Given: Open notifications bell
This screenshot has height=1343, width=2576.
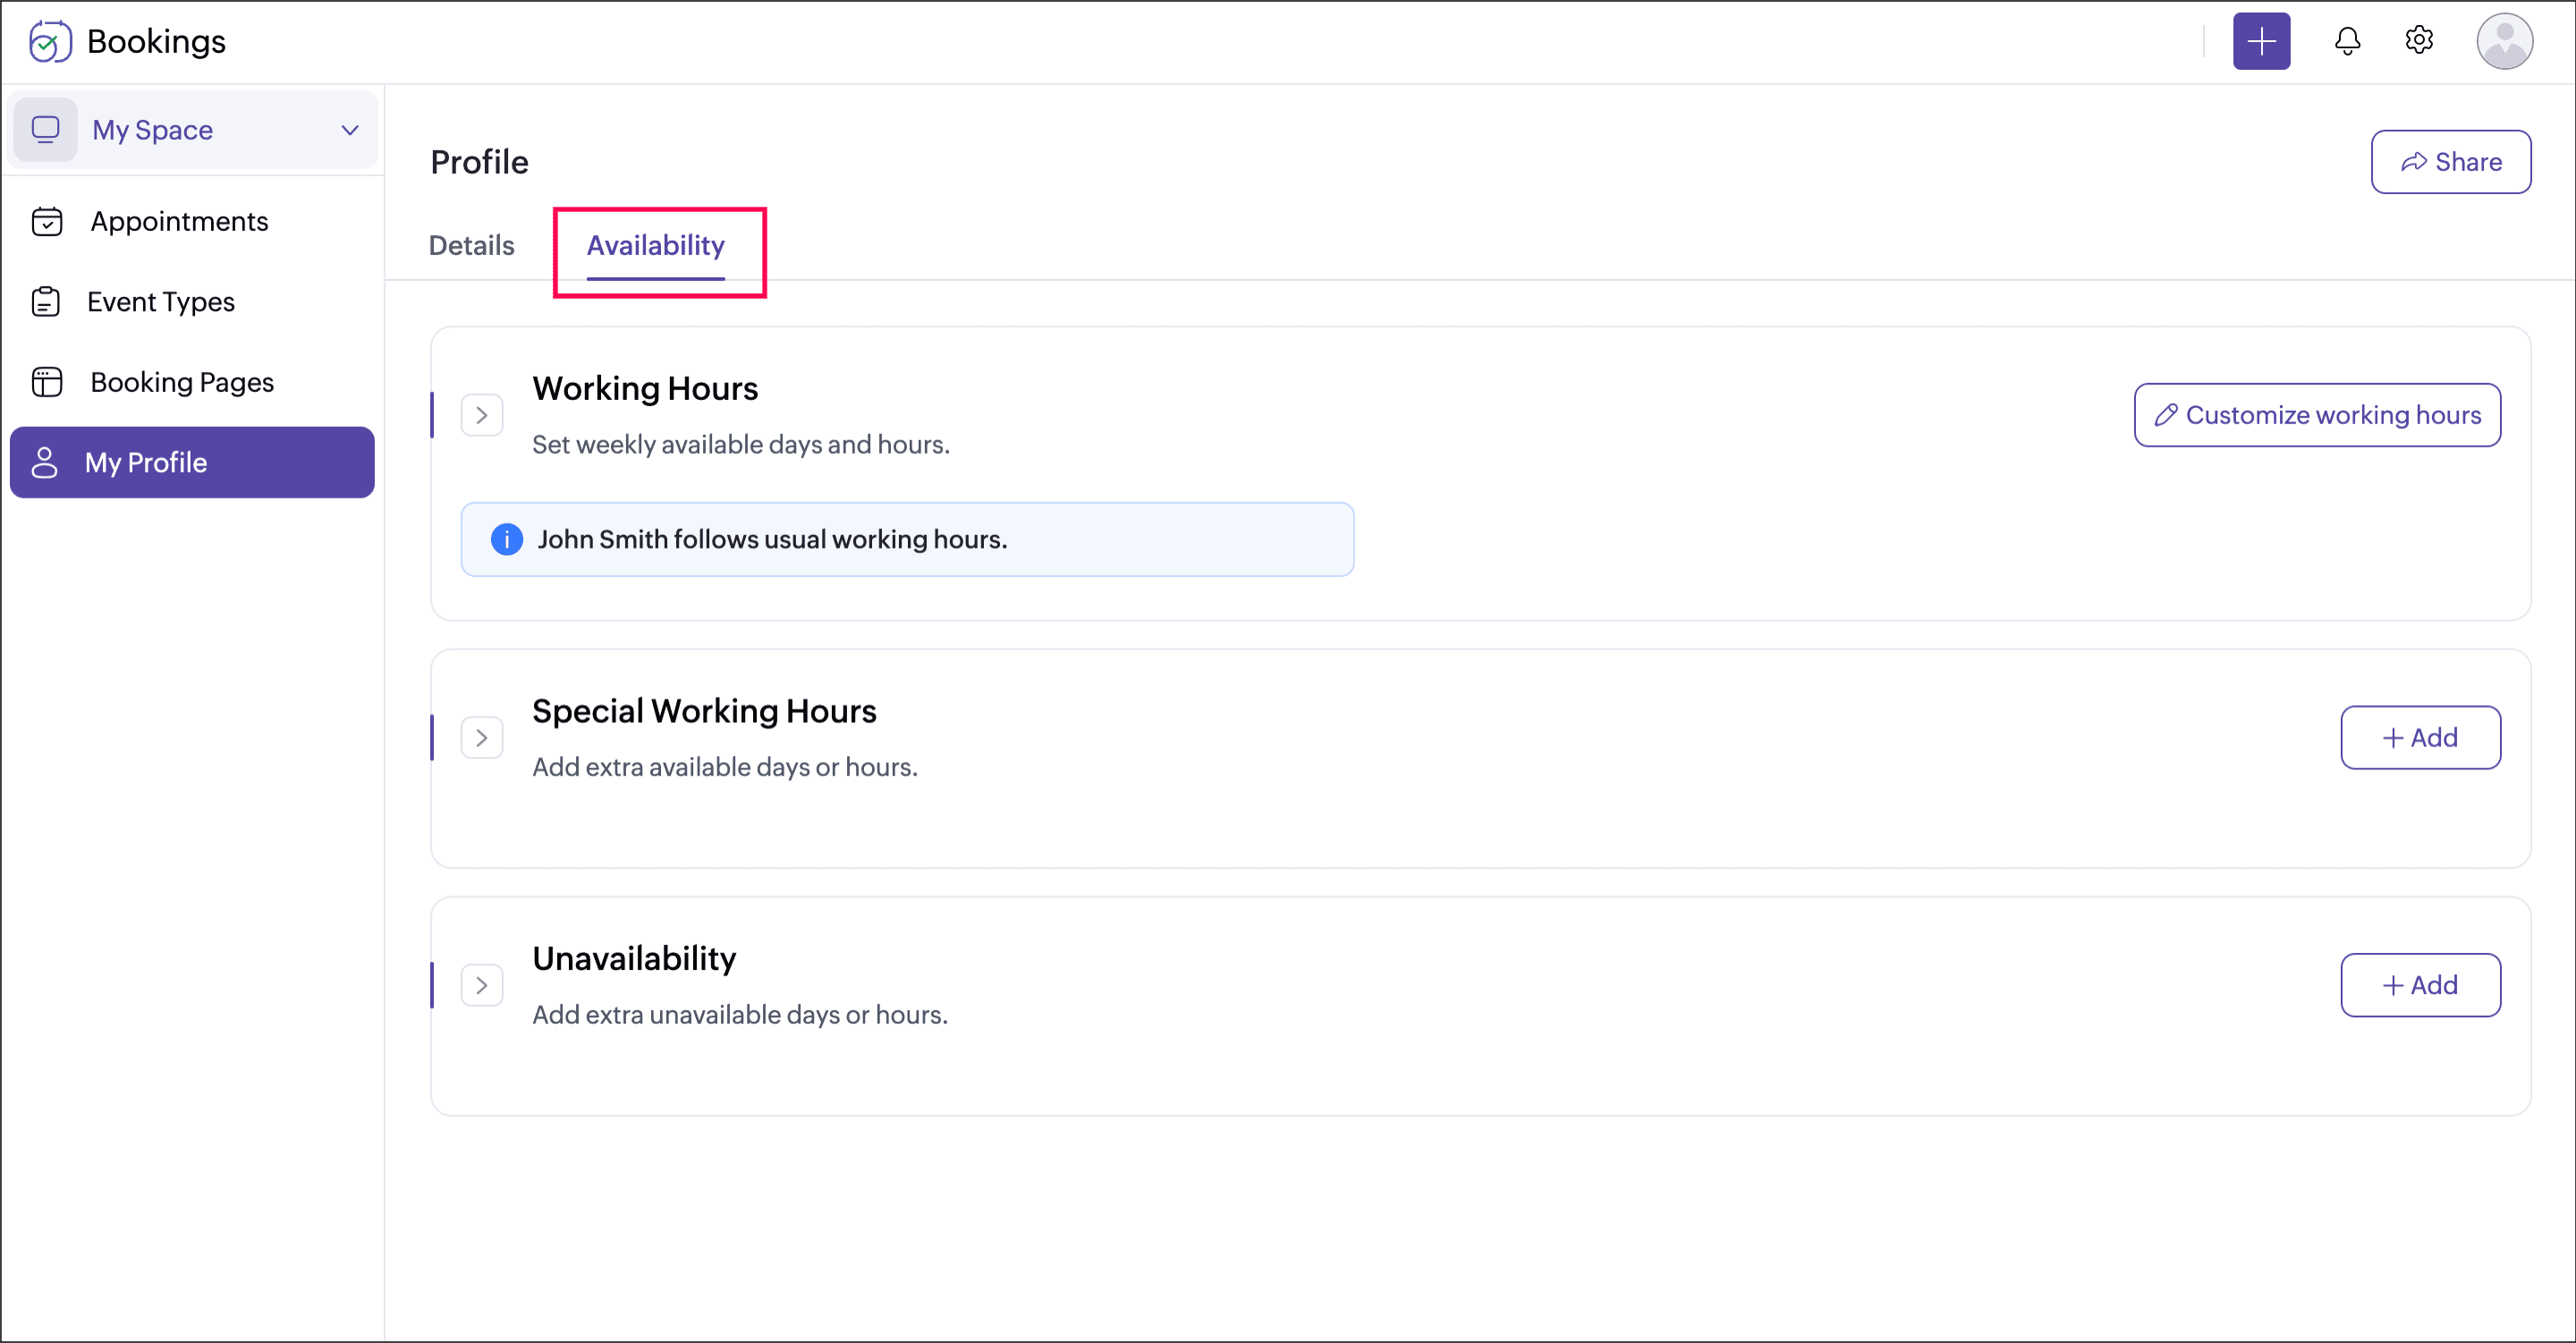Looking at the screenshot, I should (2347, 41).
